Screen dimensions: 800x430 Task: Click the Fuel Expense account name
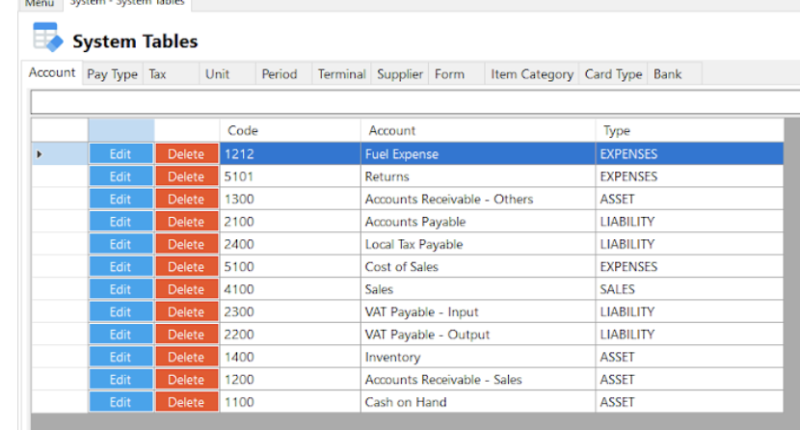coord(478,154)
